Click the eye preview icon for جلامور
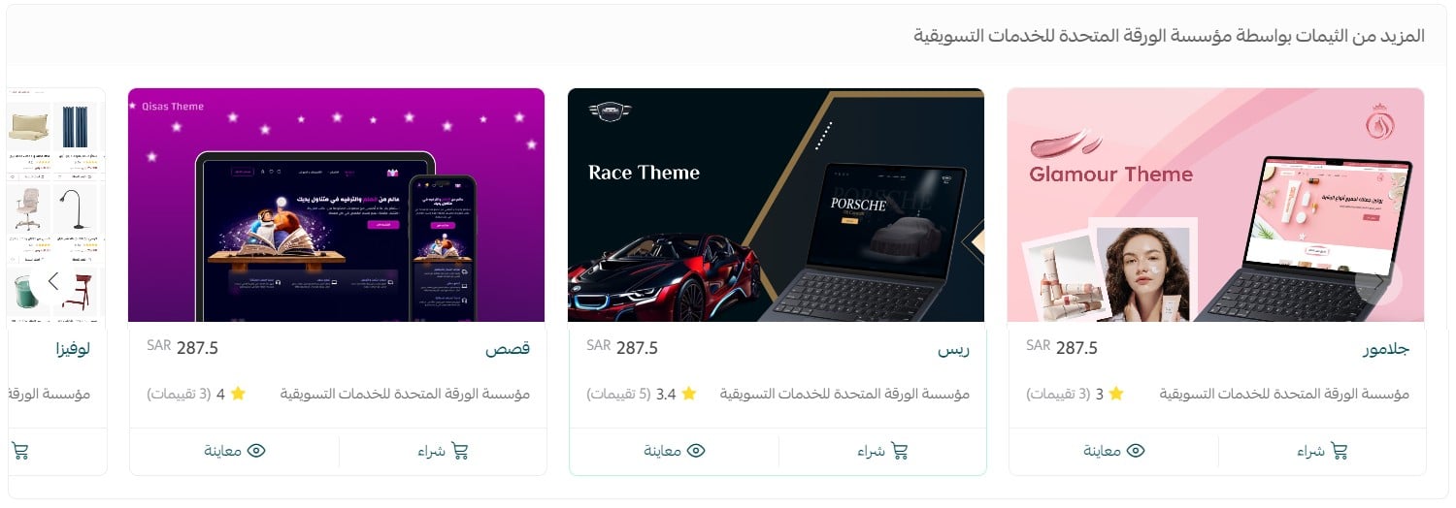This screenshot has width=1456, height=508. click(x=1136, y=451)
